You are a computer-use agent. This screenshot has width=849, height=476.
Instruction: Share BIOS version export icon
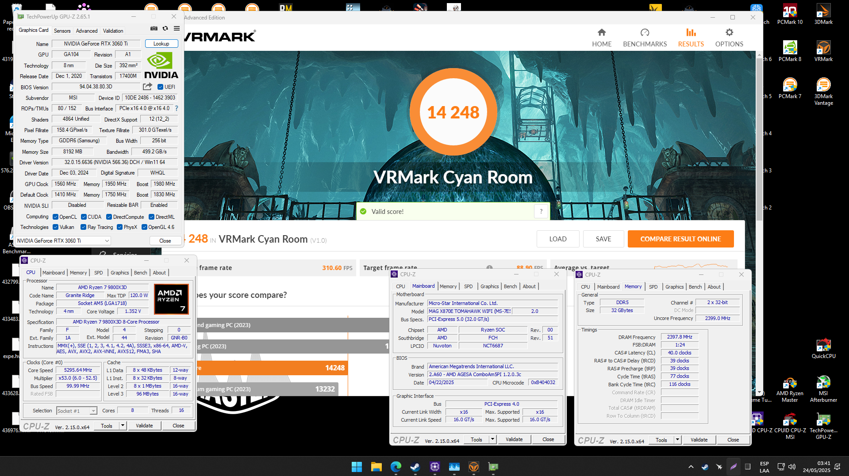click(x=148, y=87)
